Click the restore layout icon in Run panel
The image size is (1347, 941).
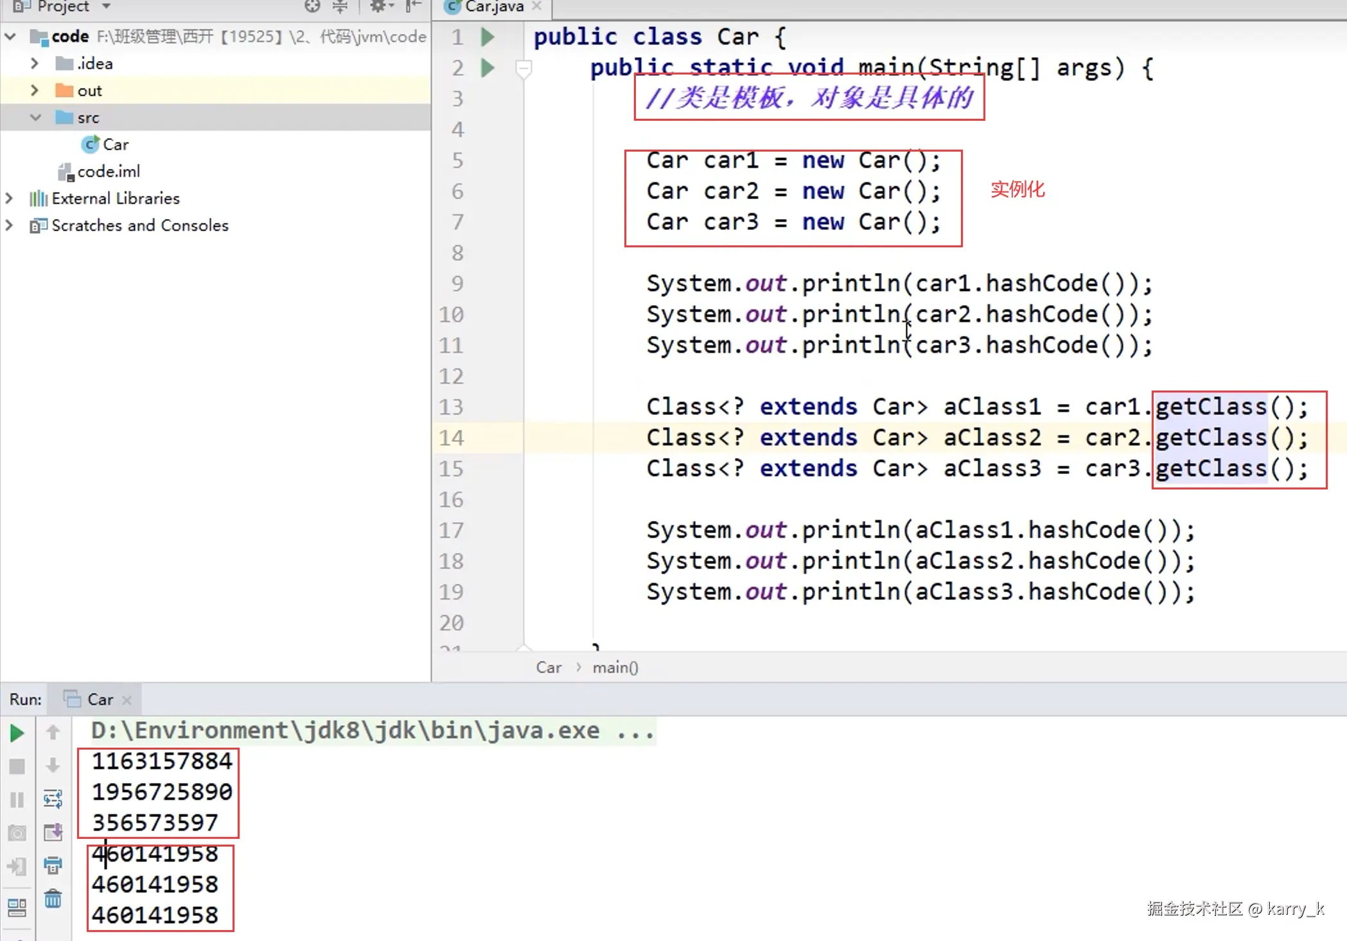17,907
